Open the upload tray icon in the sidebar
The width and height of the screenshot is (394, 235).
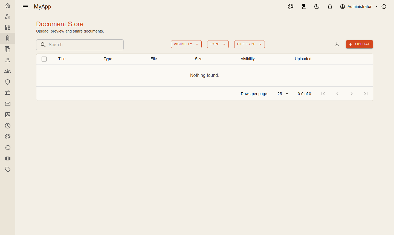[x=8, y=115]
